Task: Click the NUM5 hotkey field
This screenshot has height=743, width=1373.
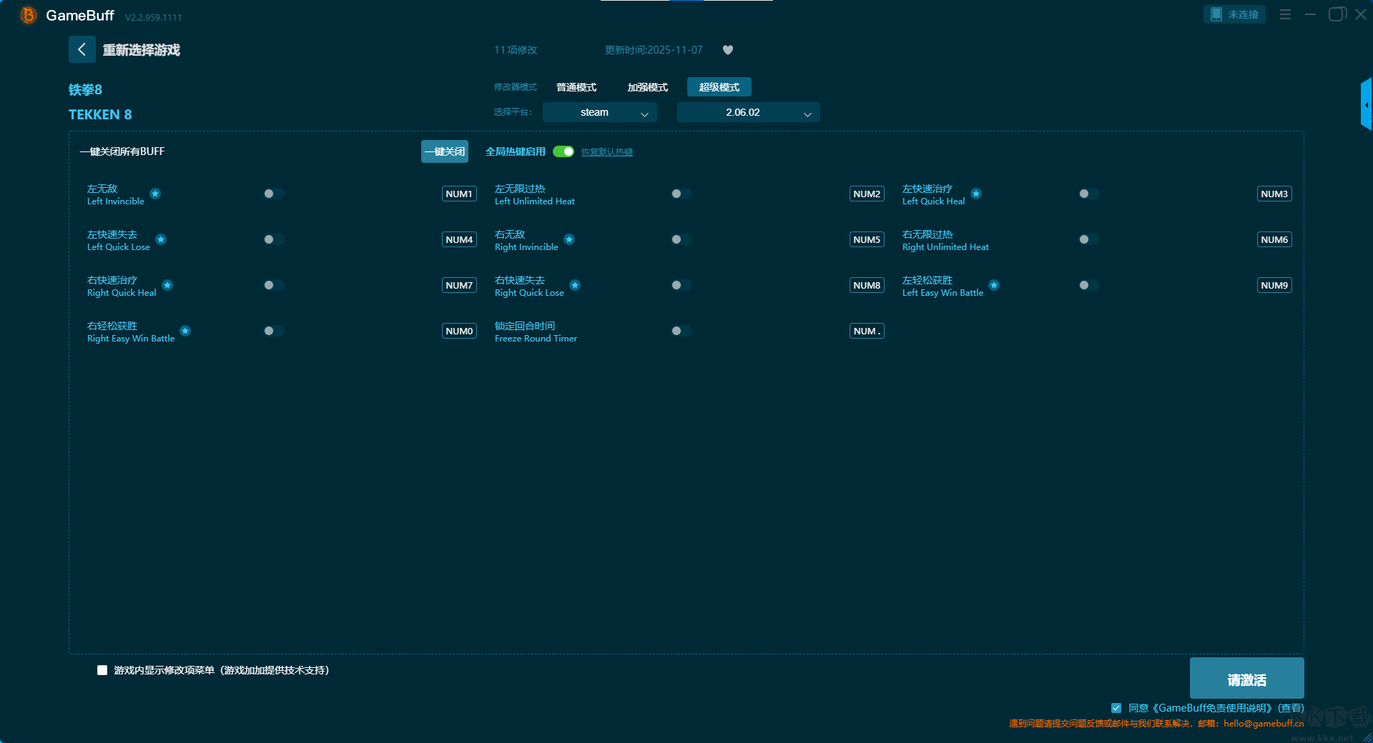Action: [x=867, y=239]
